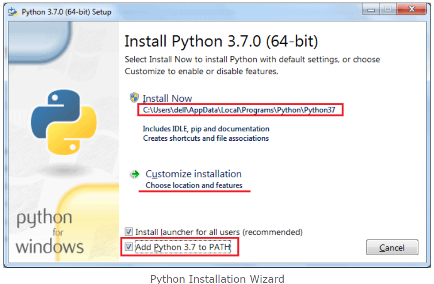434x284 pixels.
Task: Click the default install path under Install Now
Action: coord(239,110)
